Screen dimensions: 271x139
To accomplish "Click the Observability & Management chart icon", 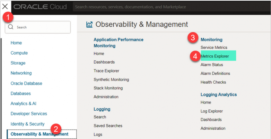I will click(x=89, y=25).
